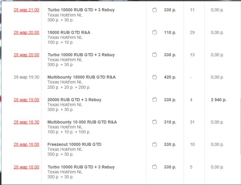
Task: Select Freezeout 10000 RUB GTD title
Action: tap(74, 145)
